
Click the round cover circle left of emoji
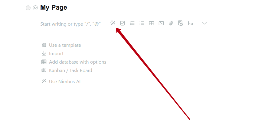click(x=28, y=8)
